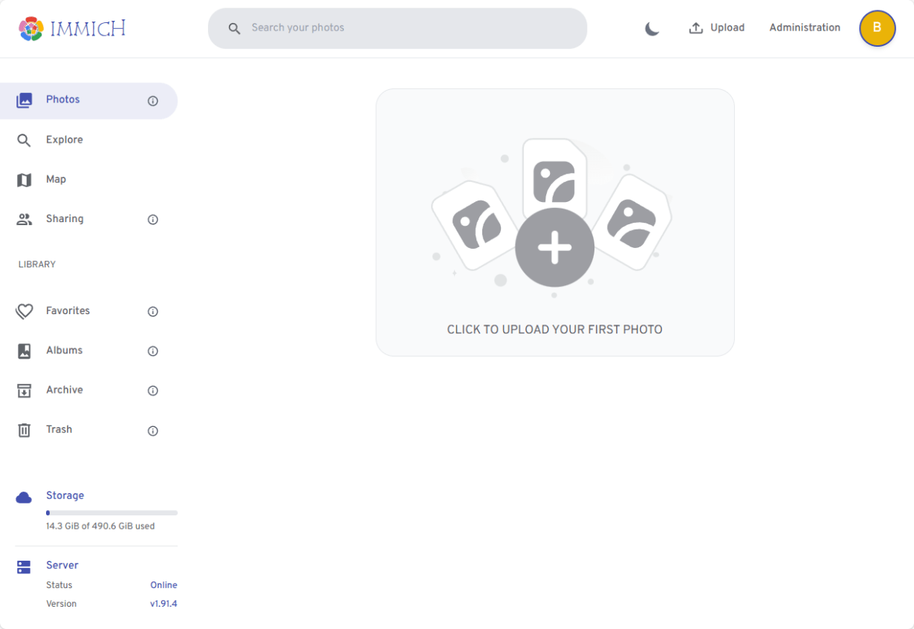Open the Administration page
The image size is (914, 629).
(805, 28)
